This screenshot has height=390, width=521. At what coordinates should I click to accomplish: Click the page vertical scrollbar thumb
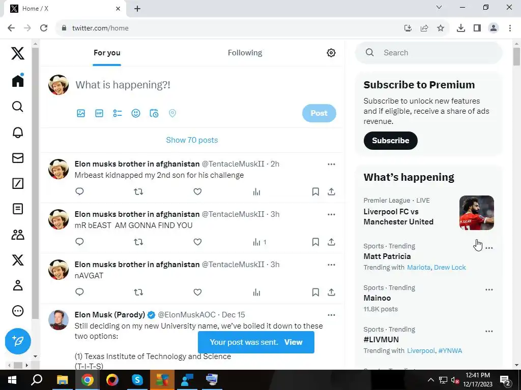tap(516, 57)
